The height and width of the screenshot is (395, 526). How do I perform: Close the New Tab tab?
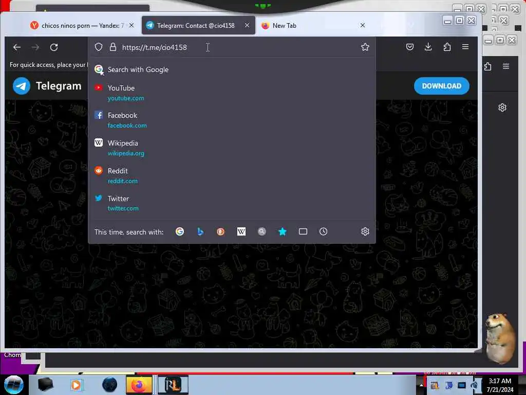tap(363, 25)
